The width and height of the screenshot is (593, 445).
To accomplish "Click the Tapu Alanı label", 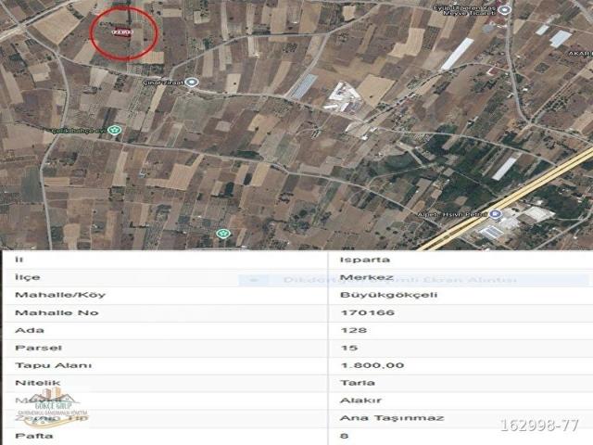I will 54,365.
